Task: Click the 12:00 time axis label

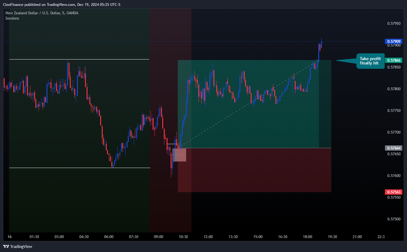Action: pos(208,237)
